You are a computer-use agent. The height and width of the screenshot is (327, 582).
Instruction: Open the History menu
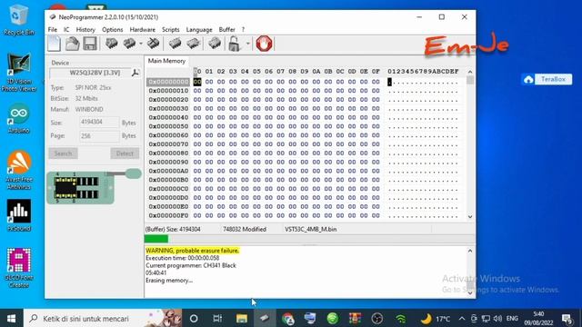point(85,30)
